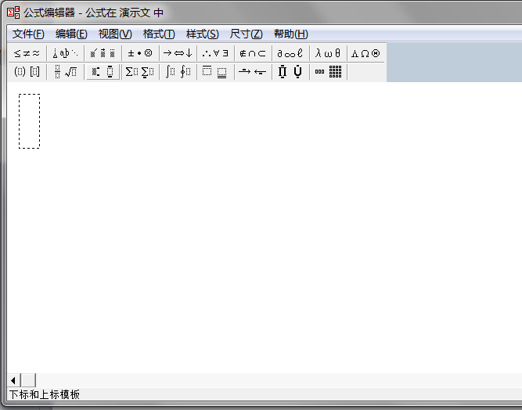Open the relational symbols palette (≤≠≈)
522x410 pixels.
[27, 53]
